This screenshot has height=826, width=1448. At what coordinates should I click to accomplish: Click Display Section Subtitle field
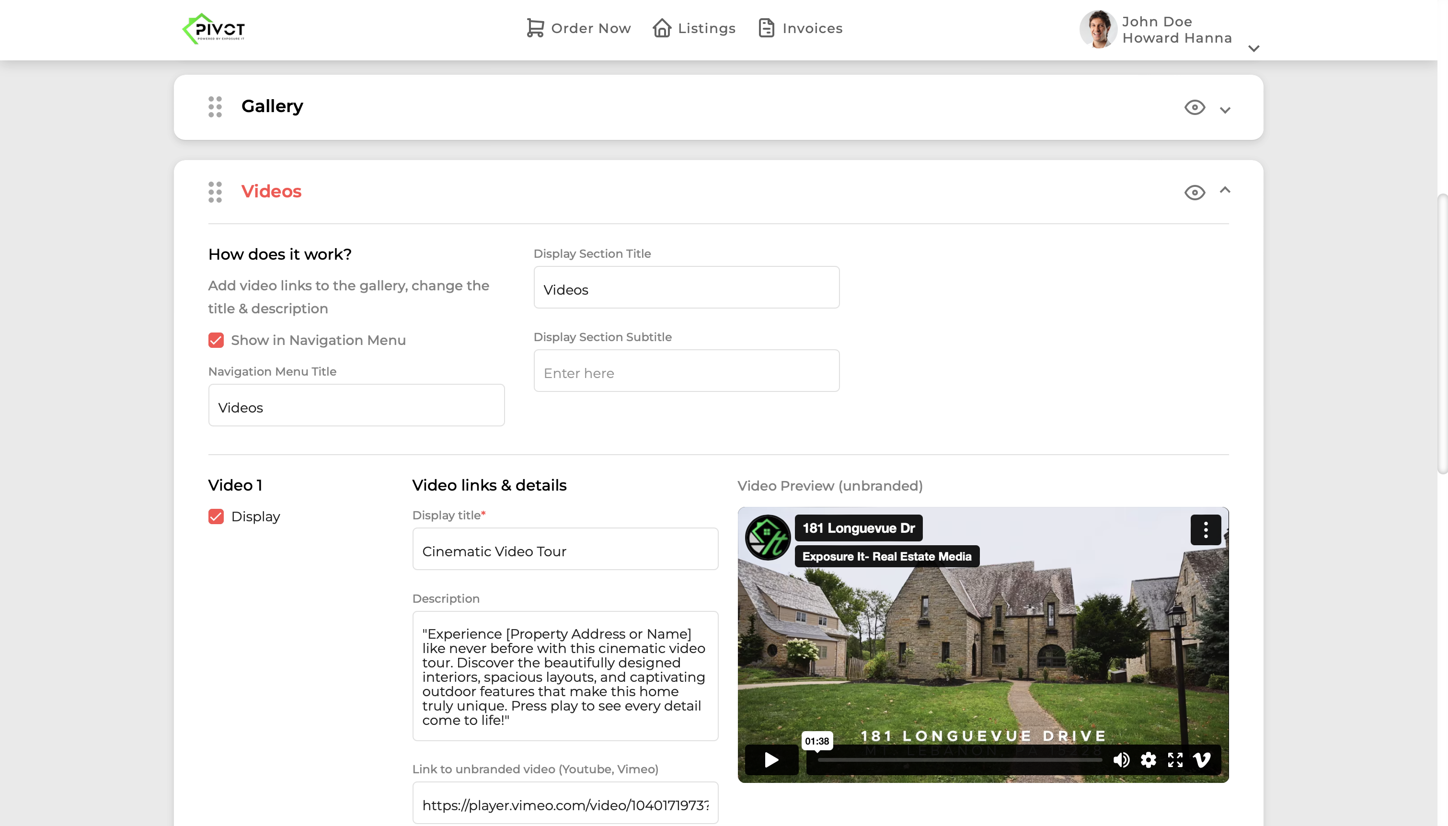coord(686,373)
